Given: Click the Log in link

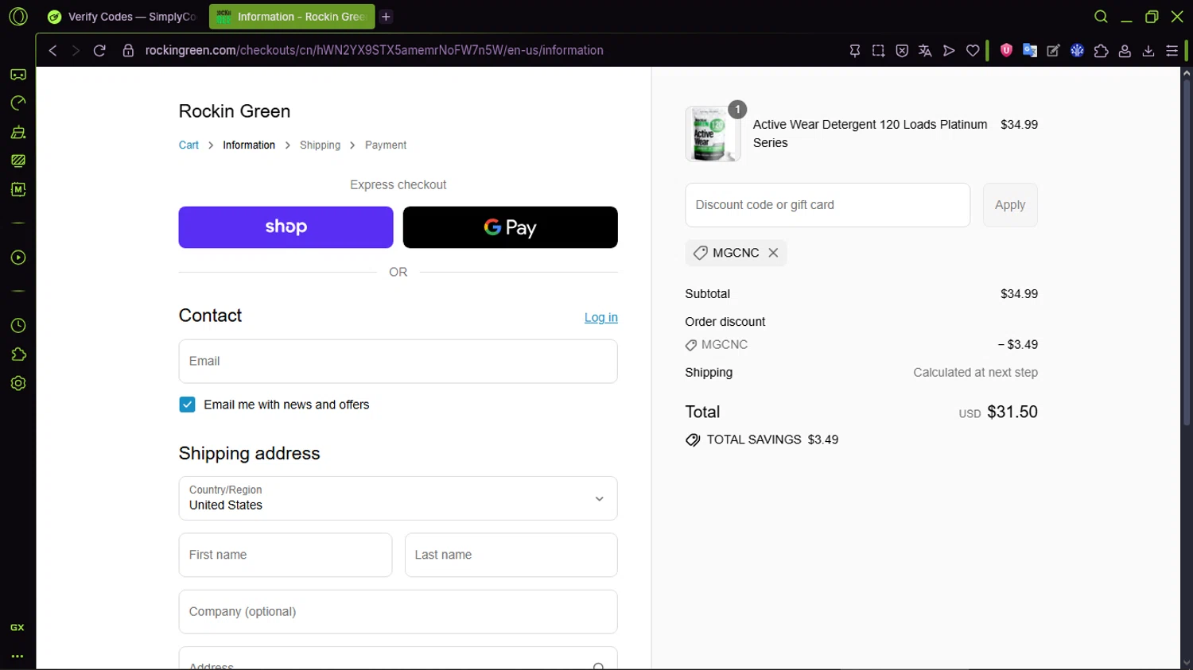Looking at the screenshot, I should point(601,317).
